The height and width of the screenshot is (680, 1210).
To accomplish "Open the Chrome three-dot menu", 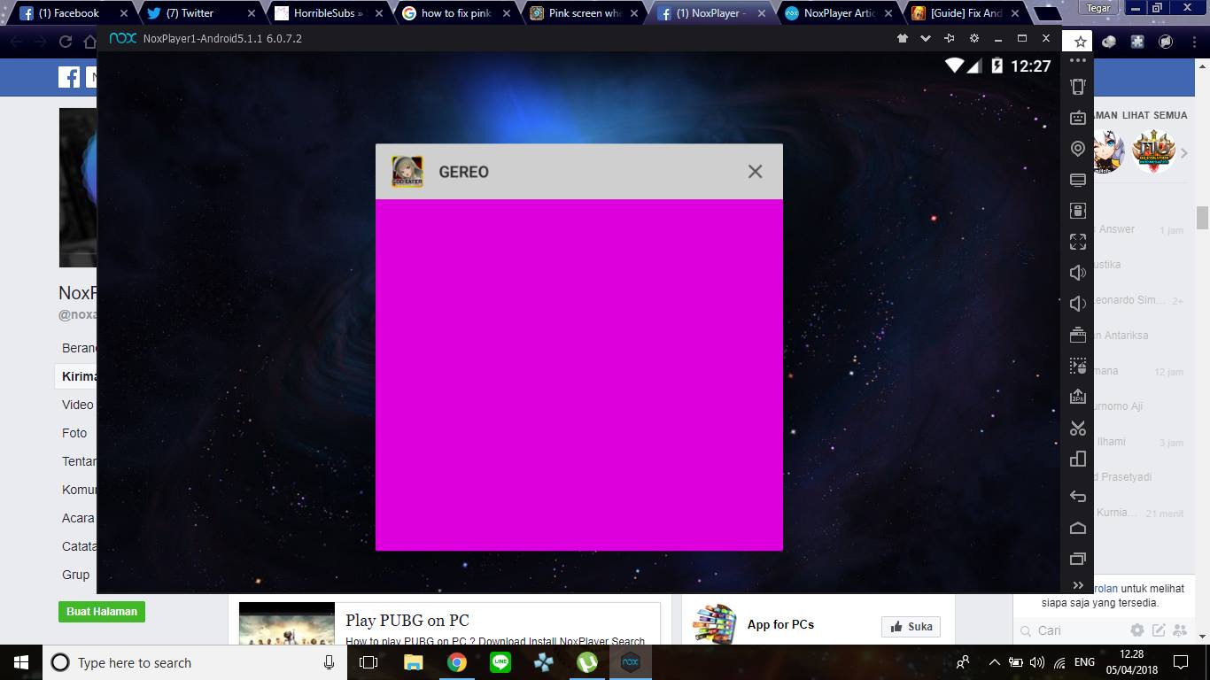I will [x=1196, y=42].
